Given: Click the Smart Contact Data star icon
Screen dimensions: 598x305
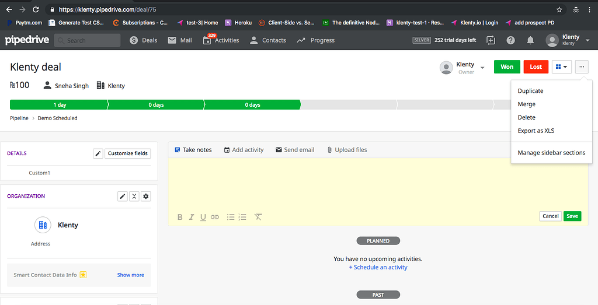Looking at the screenshot, I should (83, 275).
